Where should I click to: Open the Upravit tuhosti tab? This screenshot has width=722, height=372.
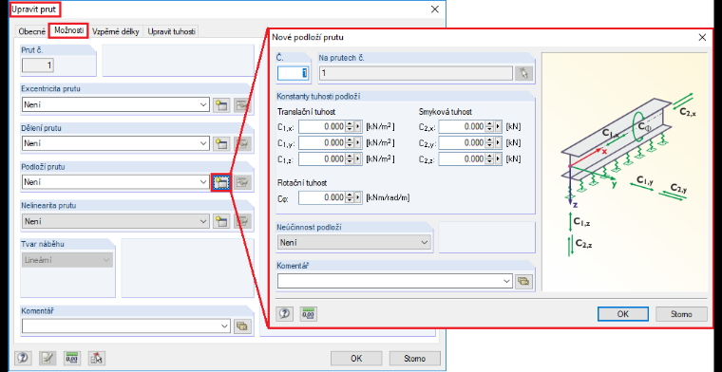pyautogui.click(x=171, y=31)
